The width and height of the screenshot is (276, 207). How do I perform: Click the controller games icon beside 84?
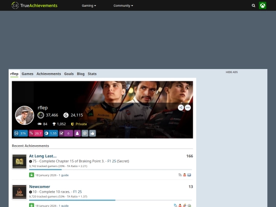coord(39,124)
